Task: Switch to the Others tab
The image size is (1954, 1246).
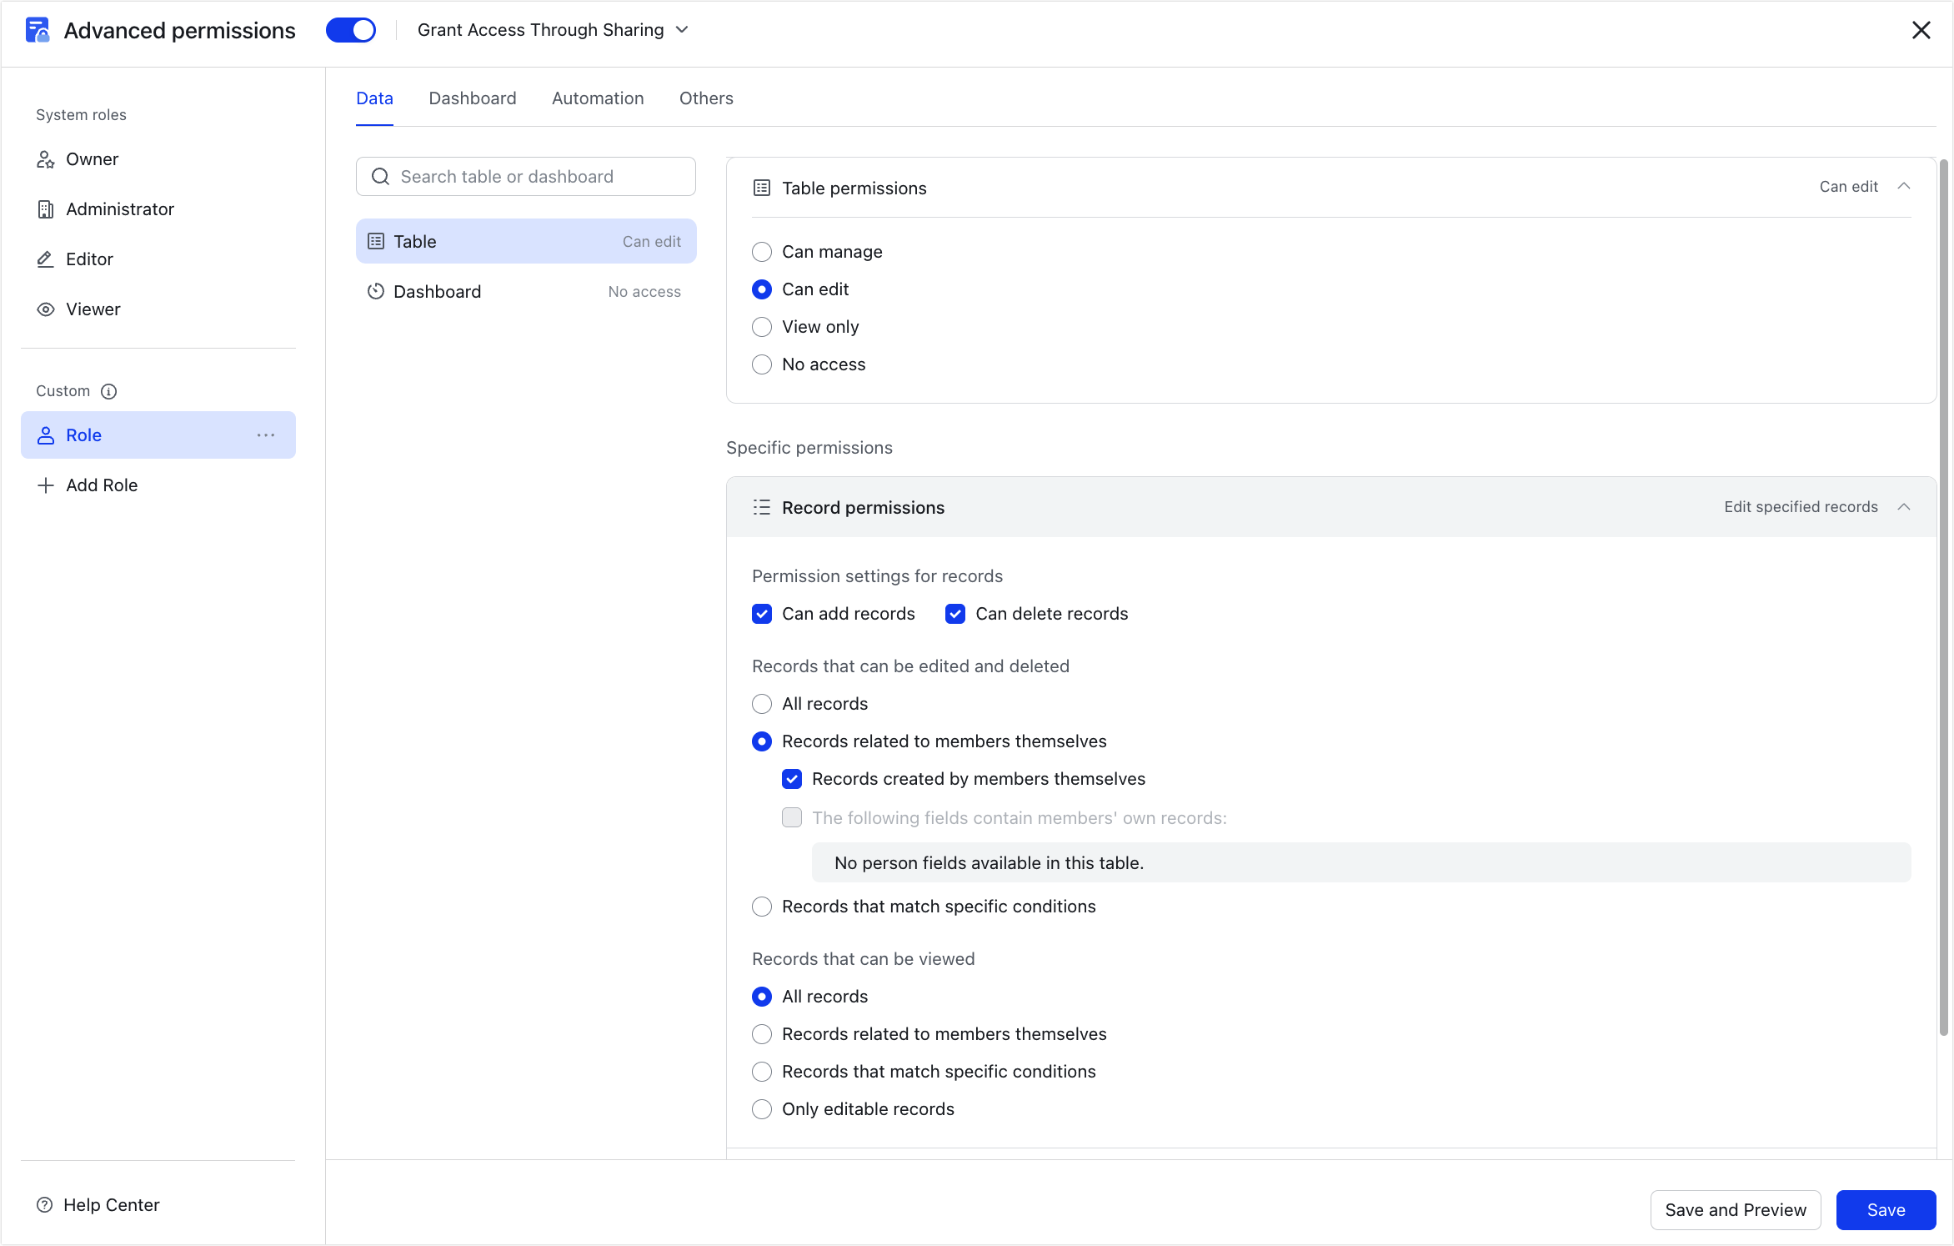Action: point(706,98)
